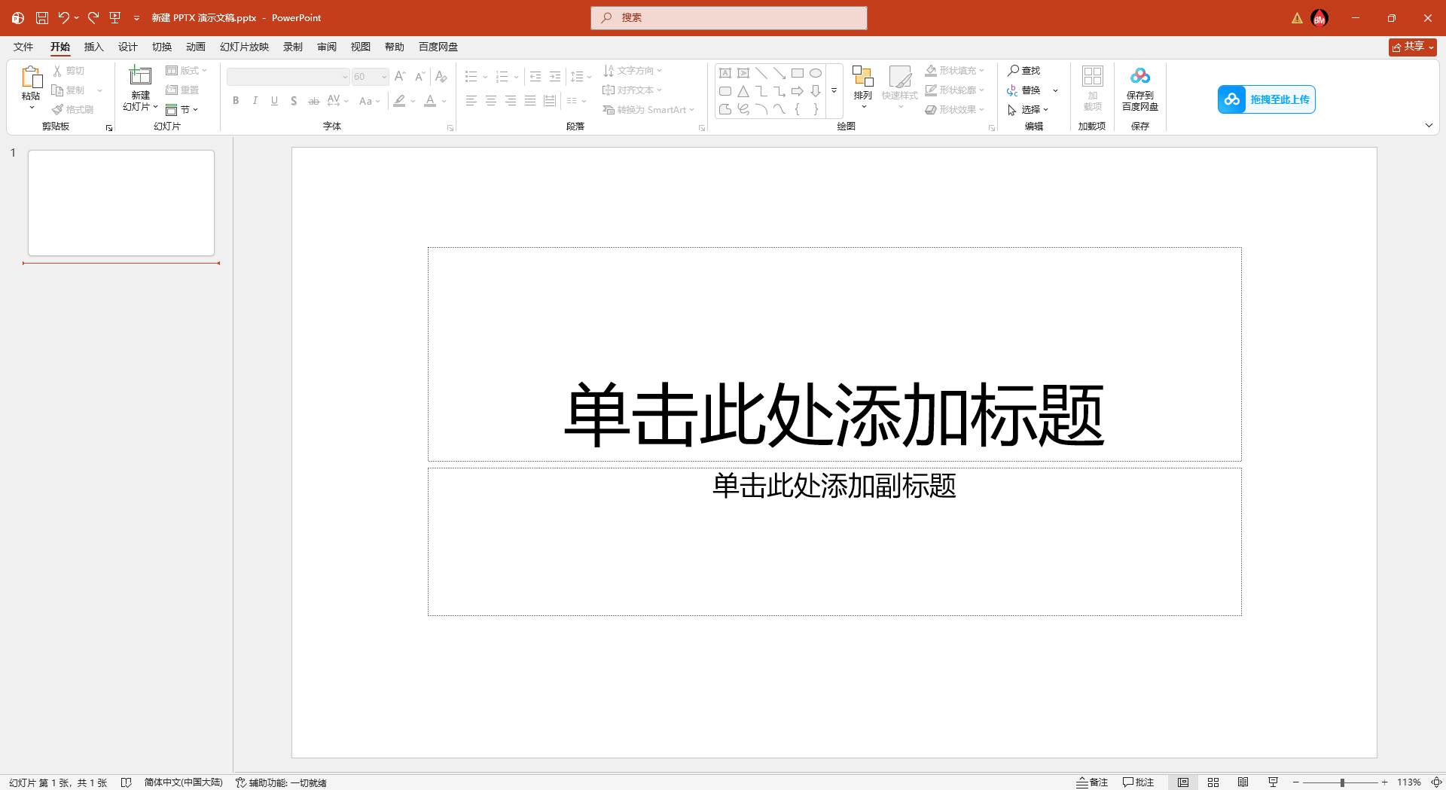Select slide 1 thumbnail in the panel
The height and width of the screenshot is (790, 1446).
(x=120, y=203)
